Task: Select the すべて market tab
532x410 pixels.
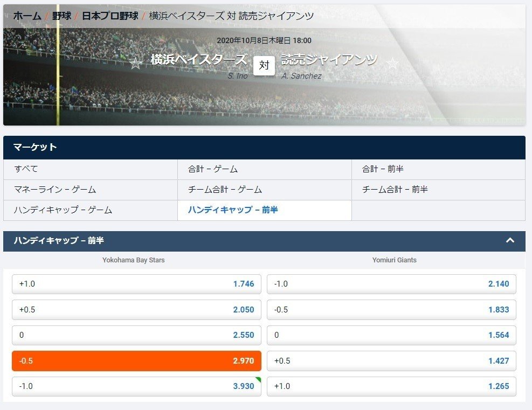Action: click(90, 169)
